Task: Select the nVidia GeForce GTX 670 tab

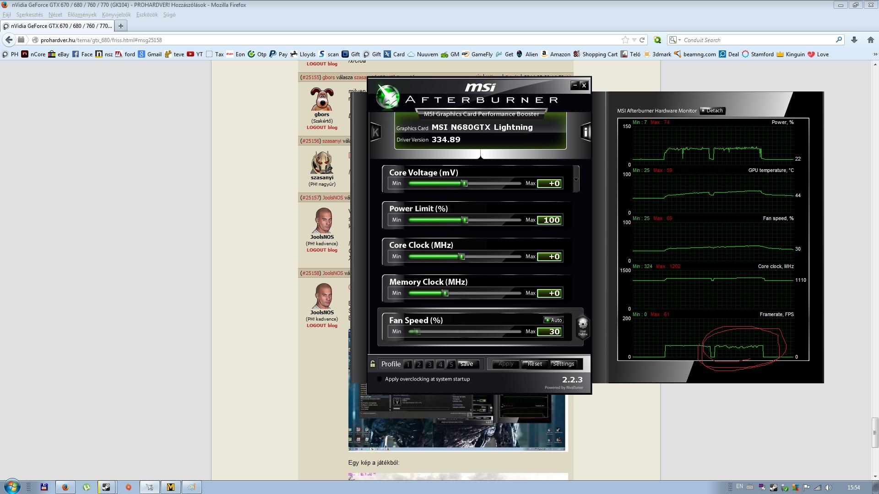Action: click(57, 26)
